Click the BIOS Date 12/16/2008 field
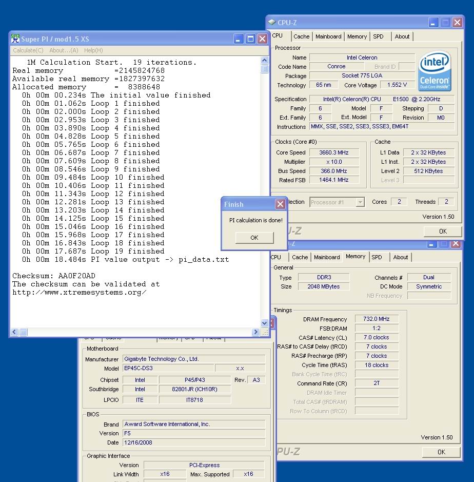The image size is (474, 482). 194,442
